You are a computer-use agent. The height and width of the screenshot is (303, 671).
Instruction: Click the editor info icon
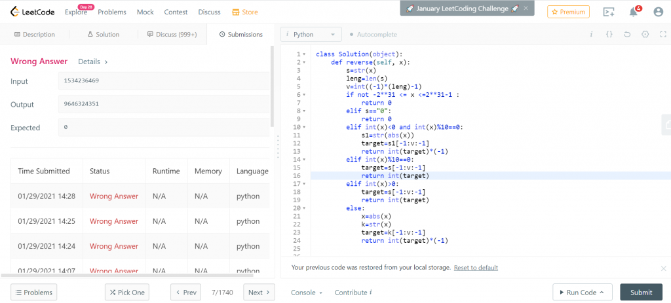point(591,34)
